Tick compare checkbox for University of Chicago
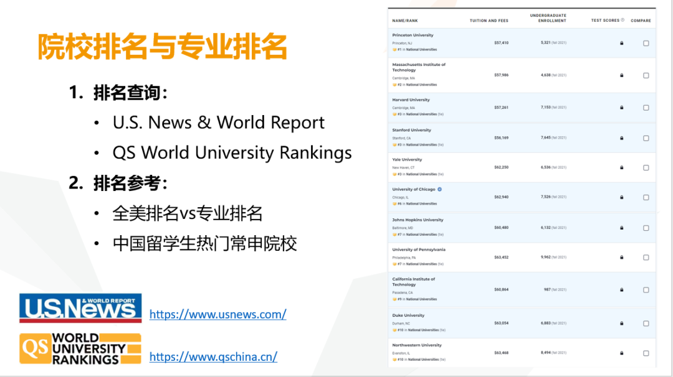Image resolution: width=673 pixels, height=377 pixels. coord(646,197)
